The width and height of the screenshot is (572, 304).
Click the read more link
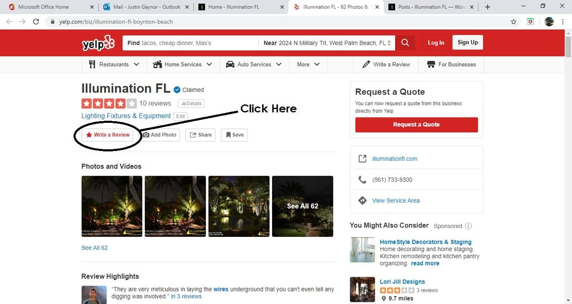tap(425, 263)
